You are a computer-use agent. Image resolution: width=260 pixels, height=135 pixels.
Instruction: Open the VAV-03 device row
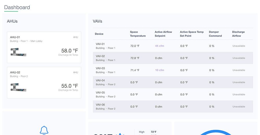pos(173,70)
